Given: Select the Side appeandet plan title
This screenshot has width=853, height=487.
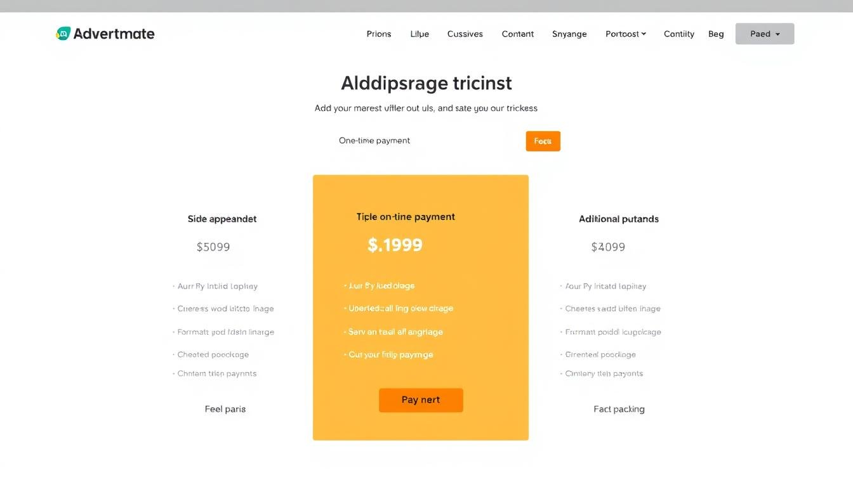Looking at the screenshot, I should [222, 219].
